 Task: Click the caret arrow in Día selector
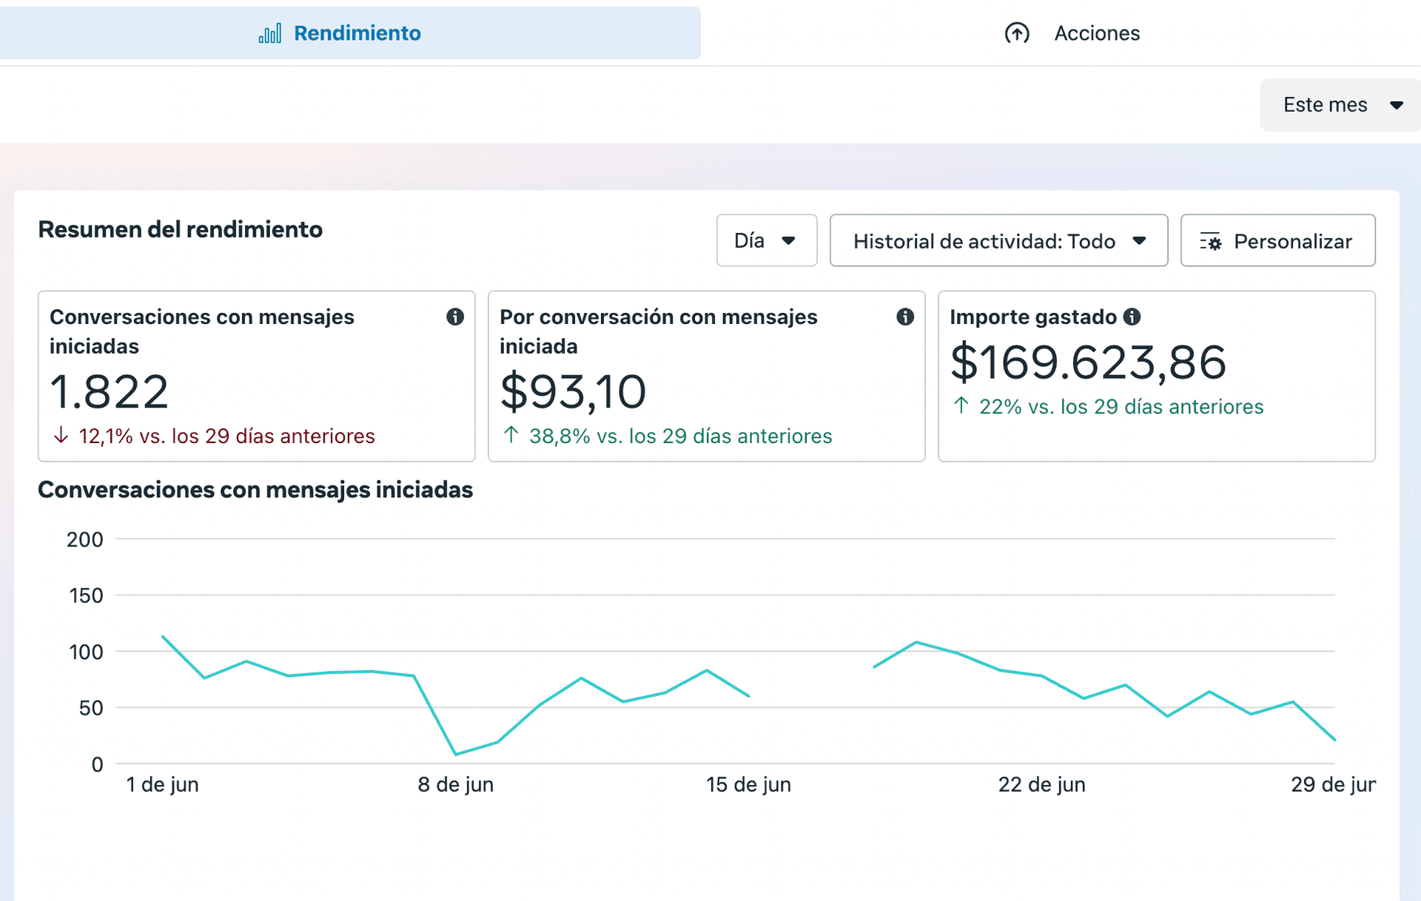[x=788, y=241]
